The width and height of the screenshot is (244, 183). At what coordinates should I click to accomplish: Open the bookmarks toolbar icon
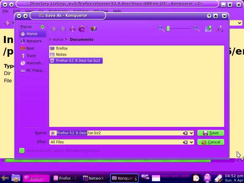(93, 29)
